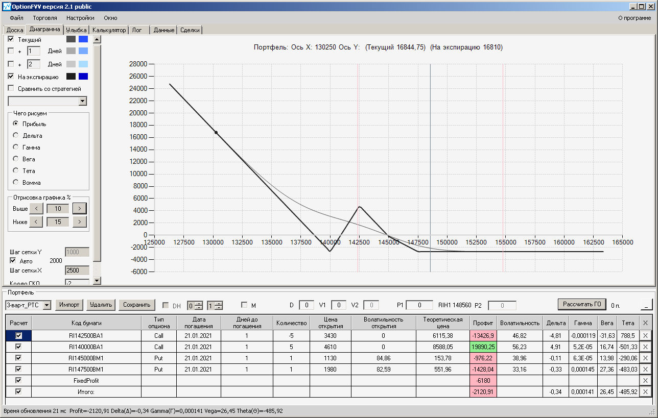This screenshot has width=658, height=418.
Task: Open the 3-вар-т_РТС portfolio dropdown
Action: [x=47, y=305]
